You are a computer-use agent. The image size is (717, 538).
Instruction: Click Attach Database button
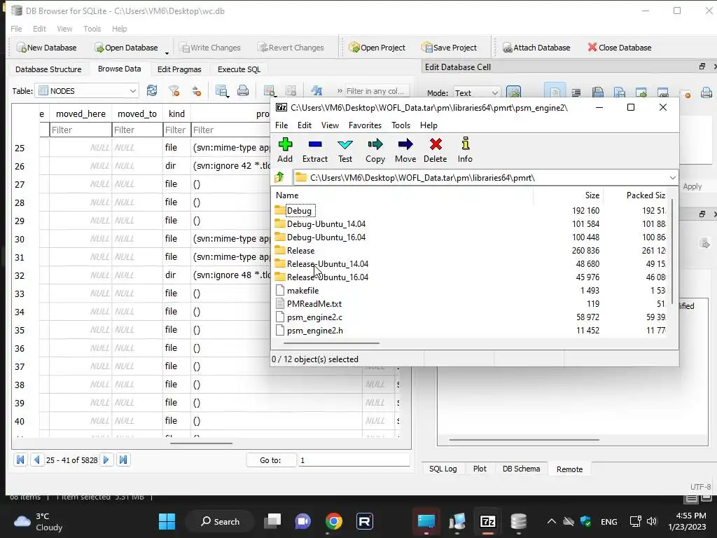pyautogui.click(x=536, y=47)
